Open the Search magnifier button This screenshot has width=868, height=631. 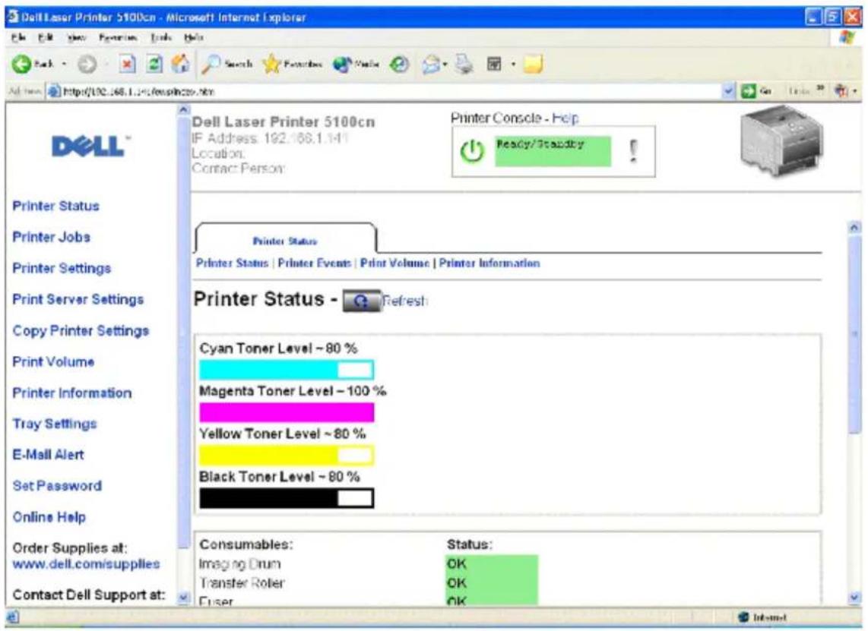227,65
